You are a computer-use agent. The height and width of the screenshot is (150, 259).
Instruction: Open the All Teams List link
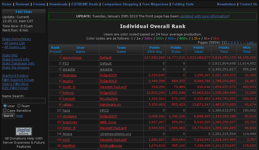pos(15,47)
